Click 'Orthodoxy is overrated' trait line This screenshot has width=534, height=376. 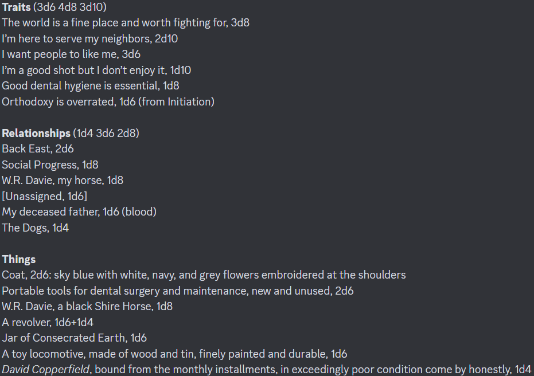(108, 102)
